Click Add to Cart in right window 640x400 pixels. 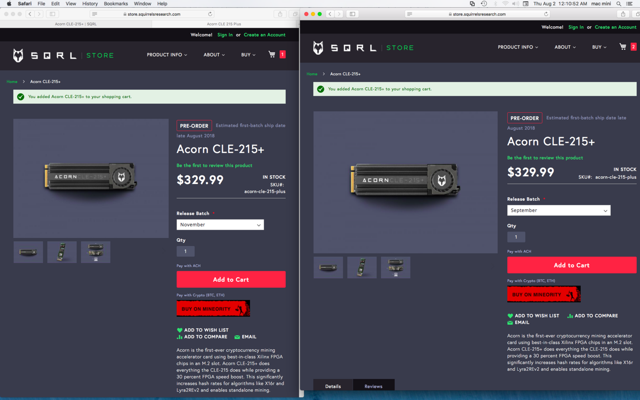(572, 265)
